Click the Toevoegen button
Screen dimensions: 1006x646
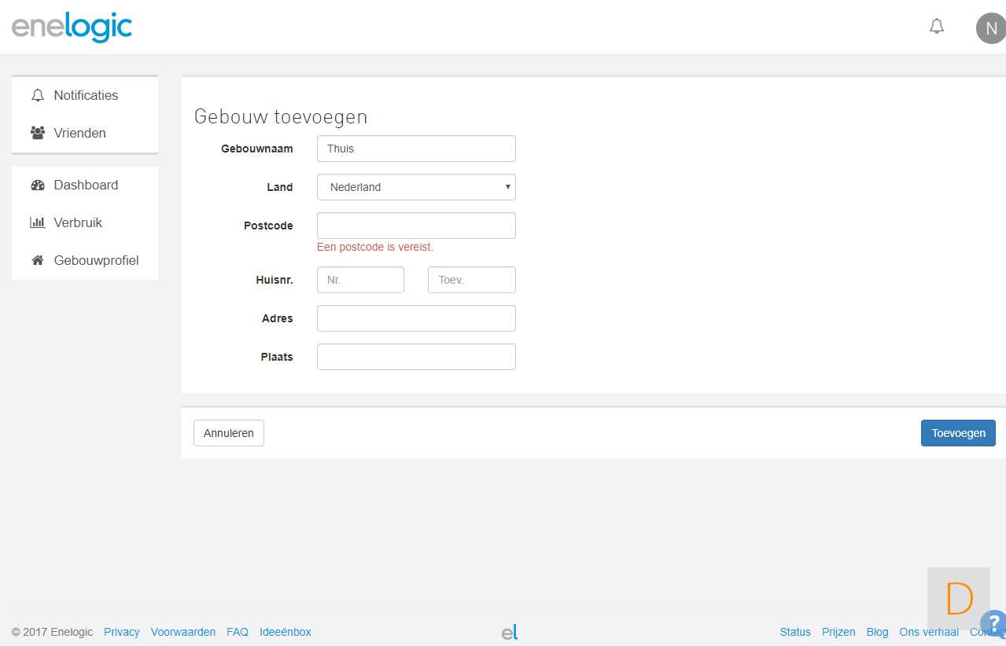[957, 433]
